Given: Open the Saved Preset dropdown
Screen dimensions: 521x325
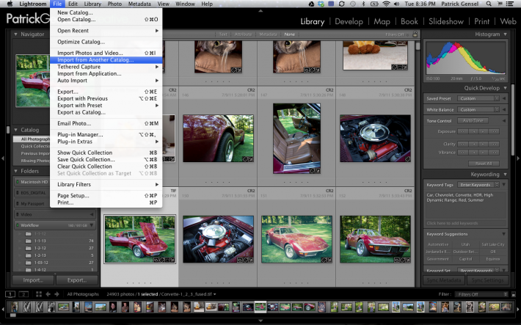Looking at the screenshot, I should pos(478,98).
